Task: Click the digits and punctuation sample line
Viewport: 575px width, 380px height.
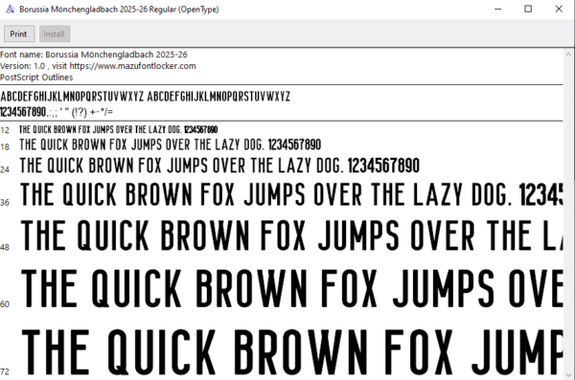Action: [57, 112]
